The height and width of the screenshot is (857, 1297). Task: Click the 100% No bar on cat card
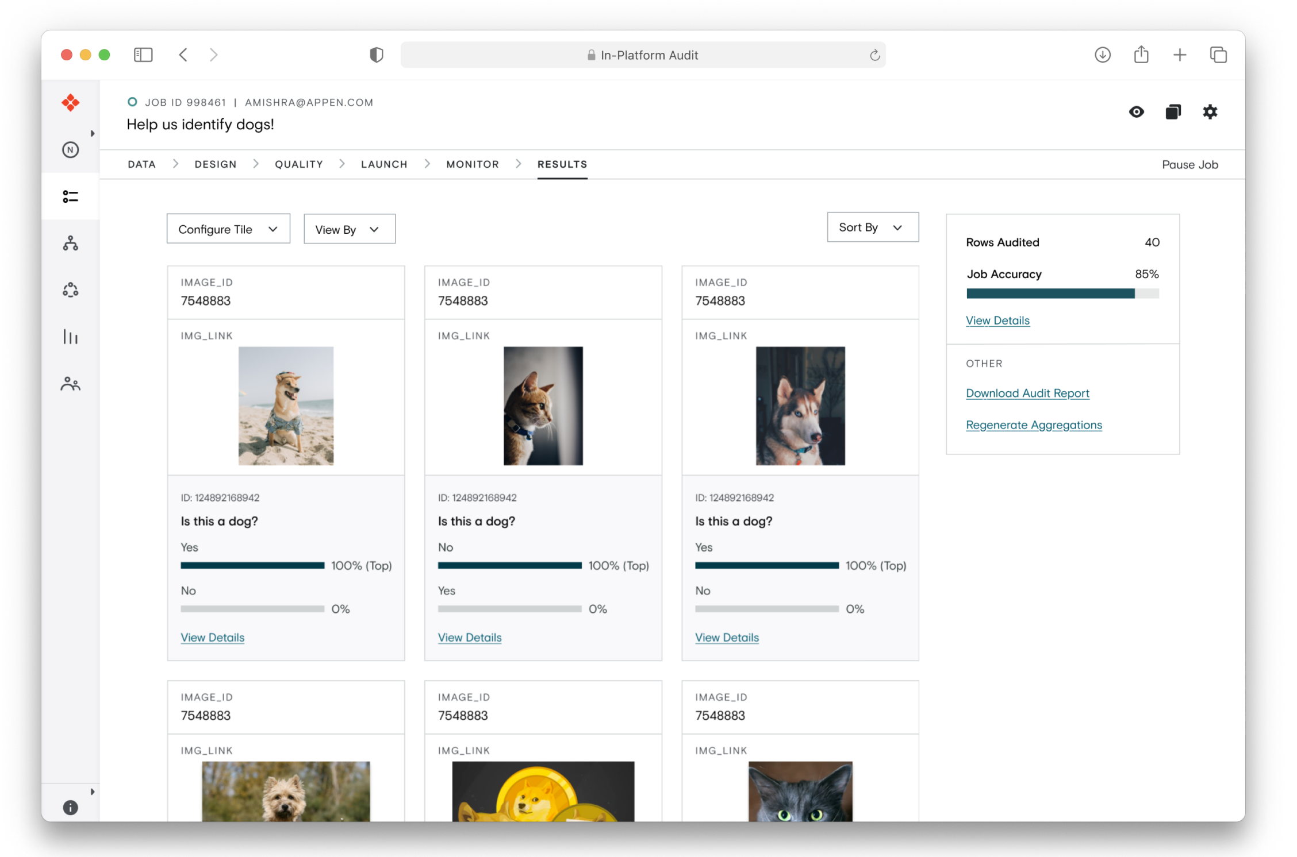[509, 566]
